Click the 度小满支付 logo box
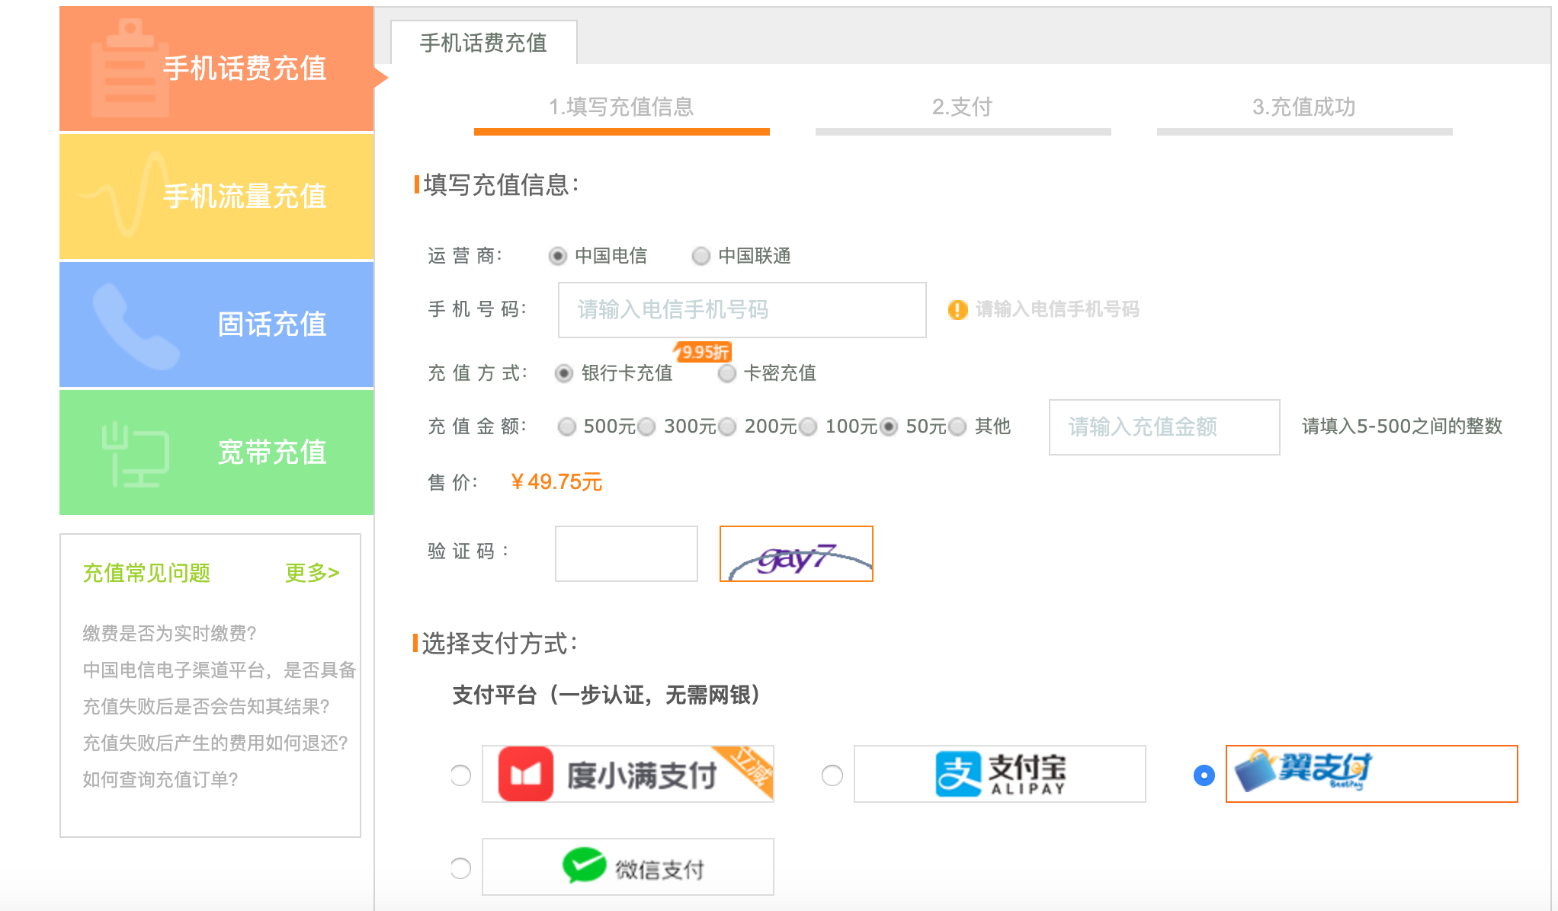The height and width of the screenshot is (911, 1558). coord(628,774)
